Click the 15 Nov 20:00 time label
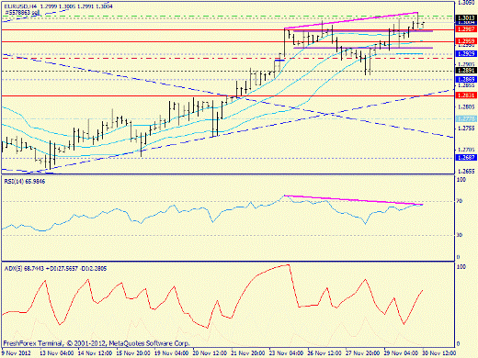478x358 pixels. coord(133,353)
